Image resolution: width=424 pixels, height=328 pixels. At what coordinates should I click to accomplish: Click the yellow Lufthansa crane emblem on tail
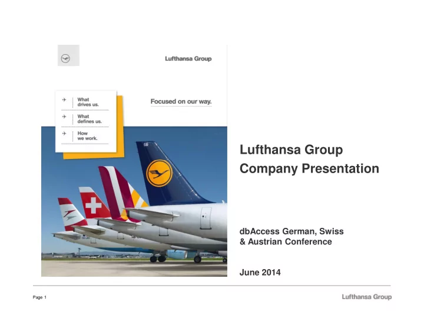pos(159,173)
